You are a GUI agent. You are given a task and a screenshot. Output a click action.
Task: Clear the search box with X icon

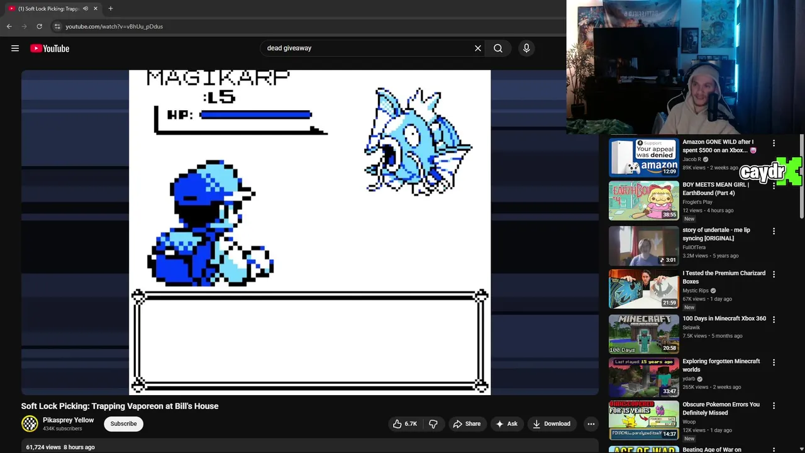coord(478,48)
